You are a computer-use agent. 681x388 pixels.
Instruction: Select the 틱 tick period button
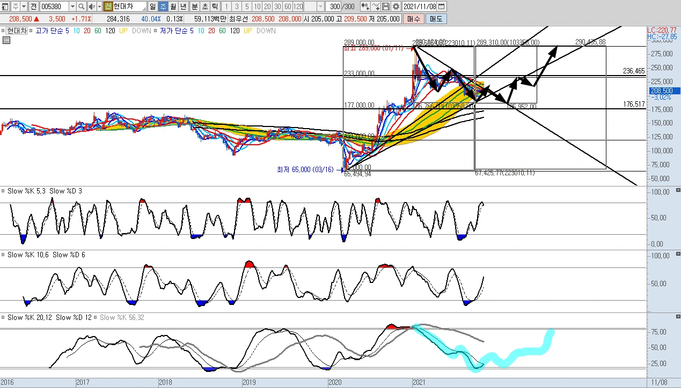215,6
